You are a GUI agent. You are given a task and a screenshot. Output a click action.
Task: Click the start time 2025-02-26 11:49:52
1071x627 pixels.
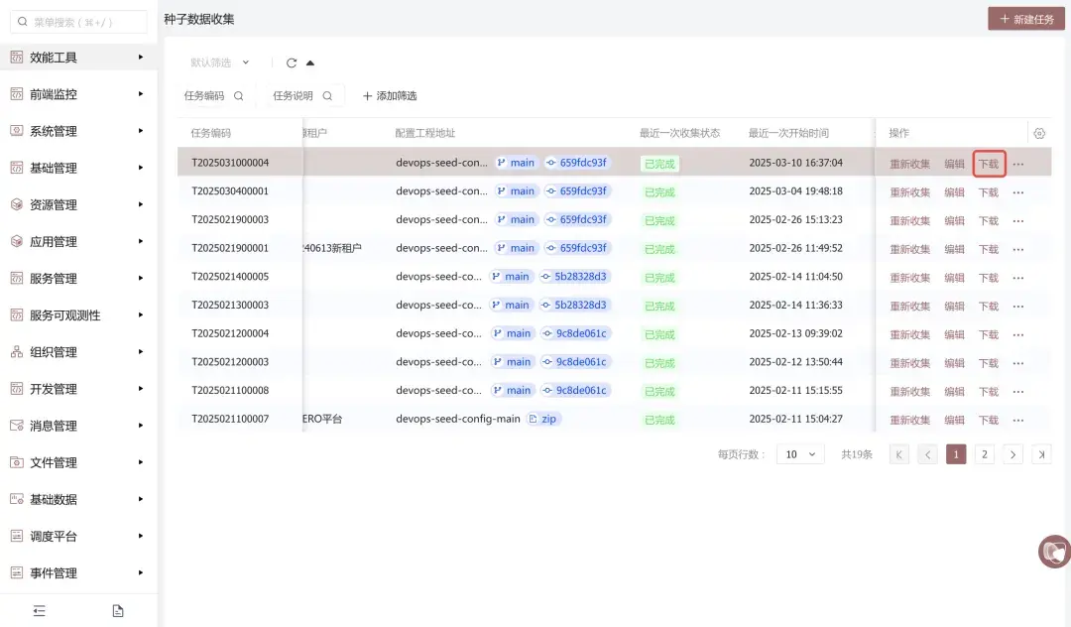pos(795,248)
